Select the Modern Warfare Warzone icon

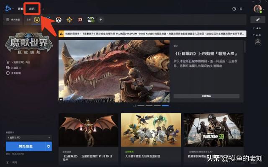91,20
